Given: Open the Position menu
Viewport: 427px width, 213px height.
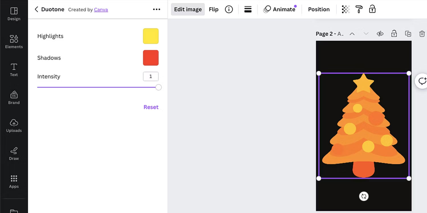Looking at the screenshot, I should pyautogui.click(x=319, y=9).
